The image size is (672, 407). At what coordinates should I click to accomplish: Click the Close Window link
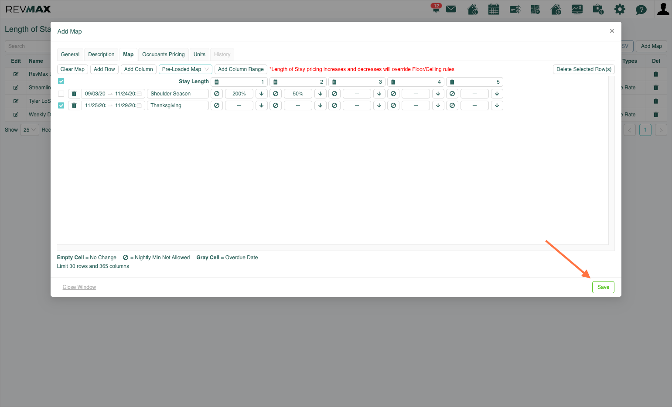click(79, 287)
